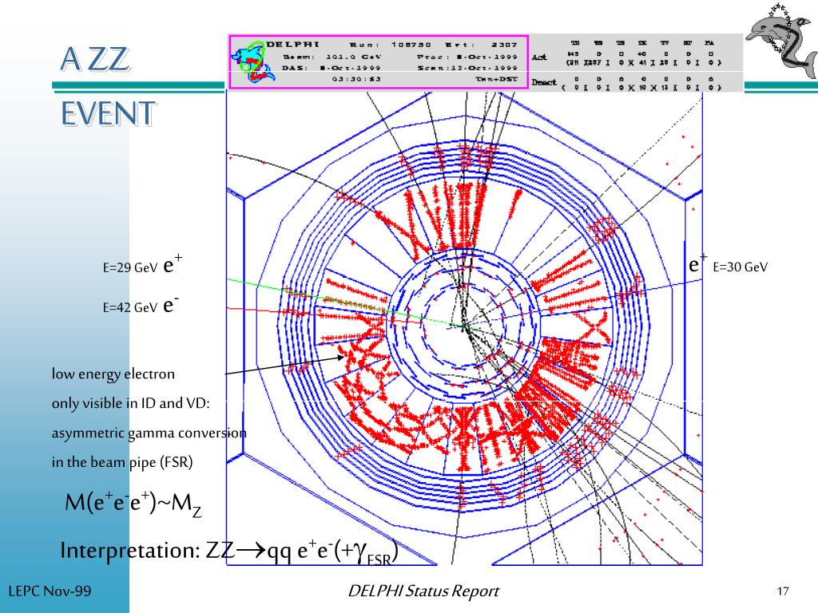The width and height of the screenshot is (818, 613).
Task: Select the 'low energy electron' text line
Action: (113, 374)
